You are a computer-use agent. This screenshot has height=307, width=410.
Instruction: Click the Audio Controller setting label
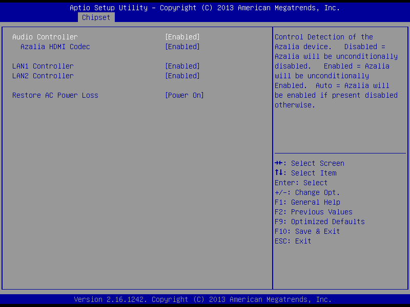click(x=45, y=37)
